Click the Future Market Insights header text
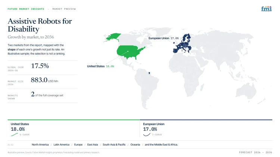The height and width of the screenshot is (157, 280). 26,9
